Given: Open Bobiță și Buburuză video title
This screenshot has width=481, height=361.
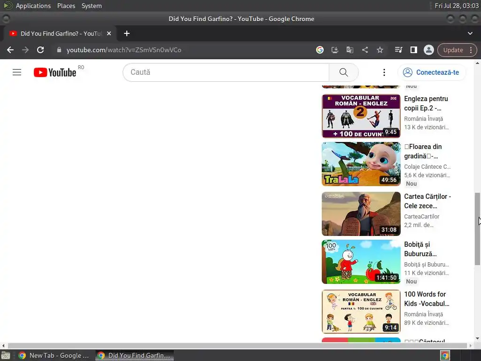Looking at the screenshot, I should click(x=420, y=249).
